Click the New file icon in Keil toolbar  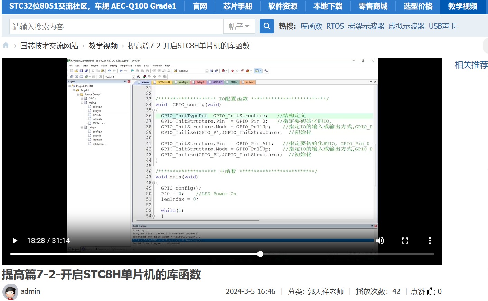pos(72,71)
